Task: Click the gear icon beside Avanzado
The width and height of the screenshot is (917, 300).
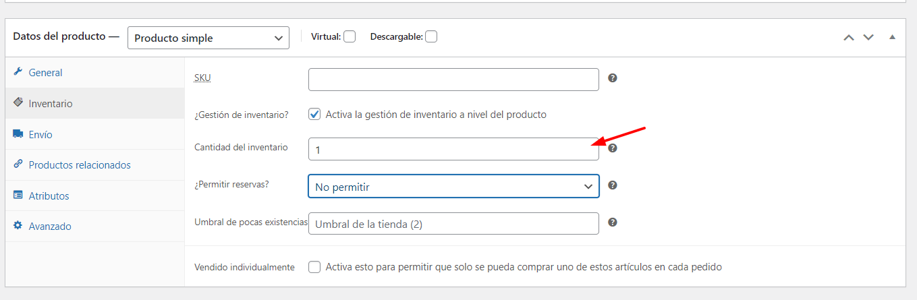Action: click(x=18, y=226)
